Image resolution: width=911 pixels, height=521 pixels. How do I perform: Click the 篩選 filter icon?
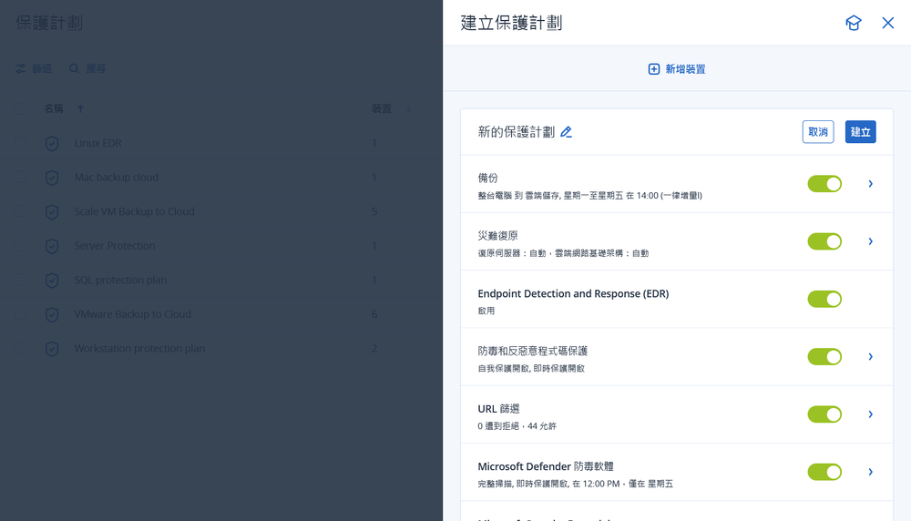coord(20,68)
